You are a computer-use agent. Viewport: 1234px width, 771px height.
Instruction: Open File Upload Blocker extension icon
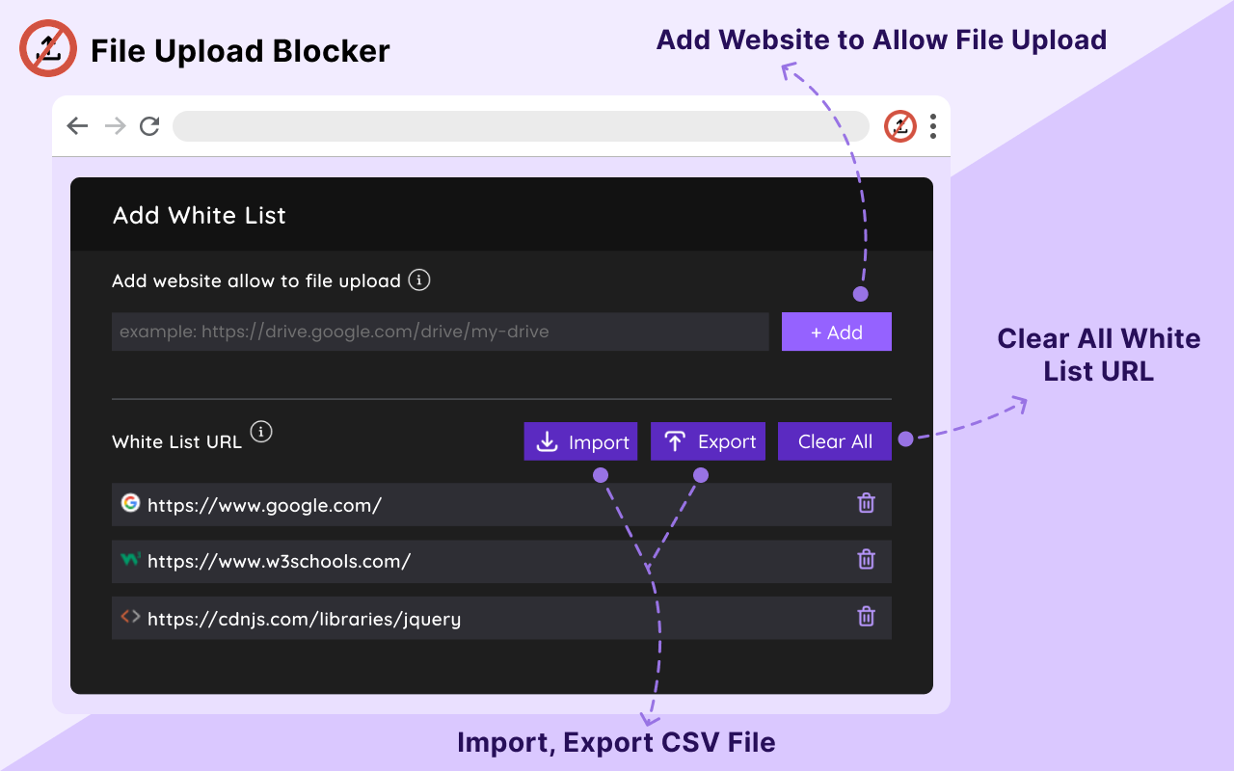[900, 126]
